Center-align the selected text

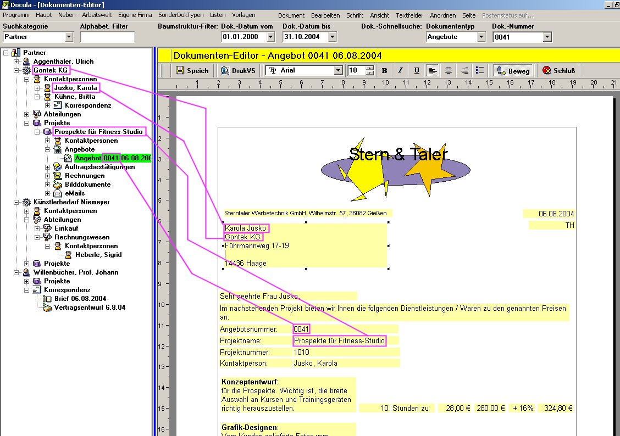449,70
